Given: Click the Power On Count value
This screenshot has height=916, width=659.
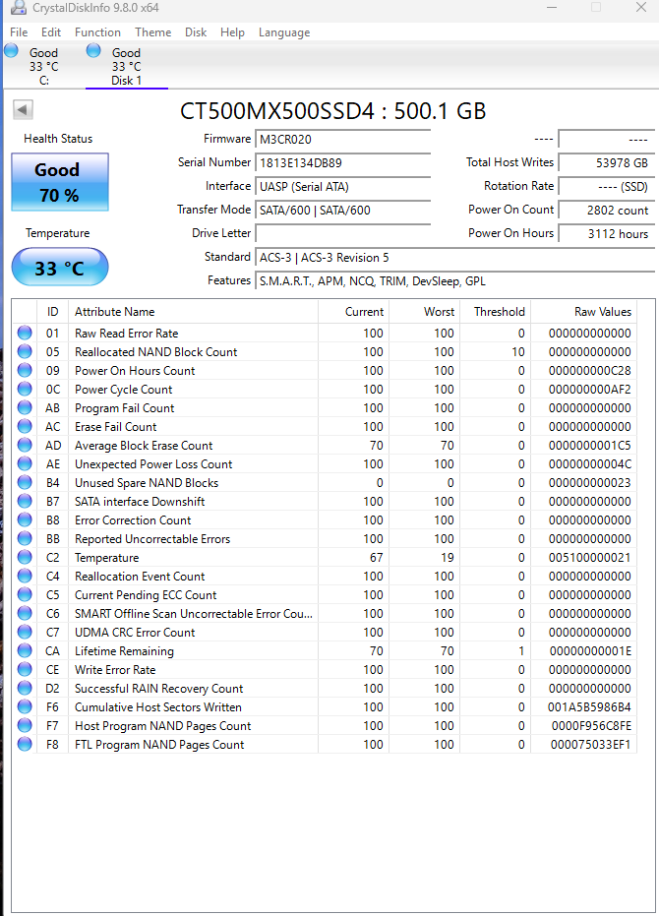Looking at the screenshot, I should (x=607, y=211).
